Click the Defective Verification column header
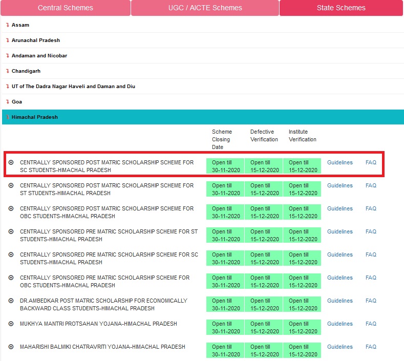 pos(264,136)
